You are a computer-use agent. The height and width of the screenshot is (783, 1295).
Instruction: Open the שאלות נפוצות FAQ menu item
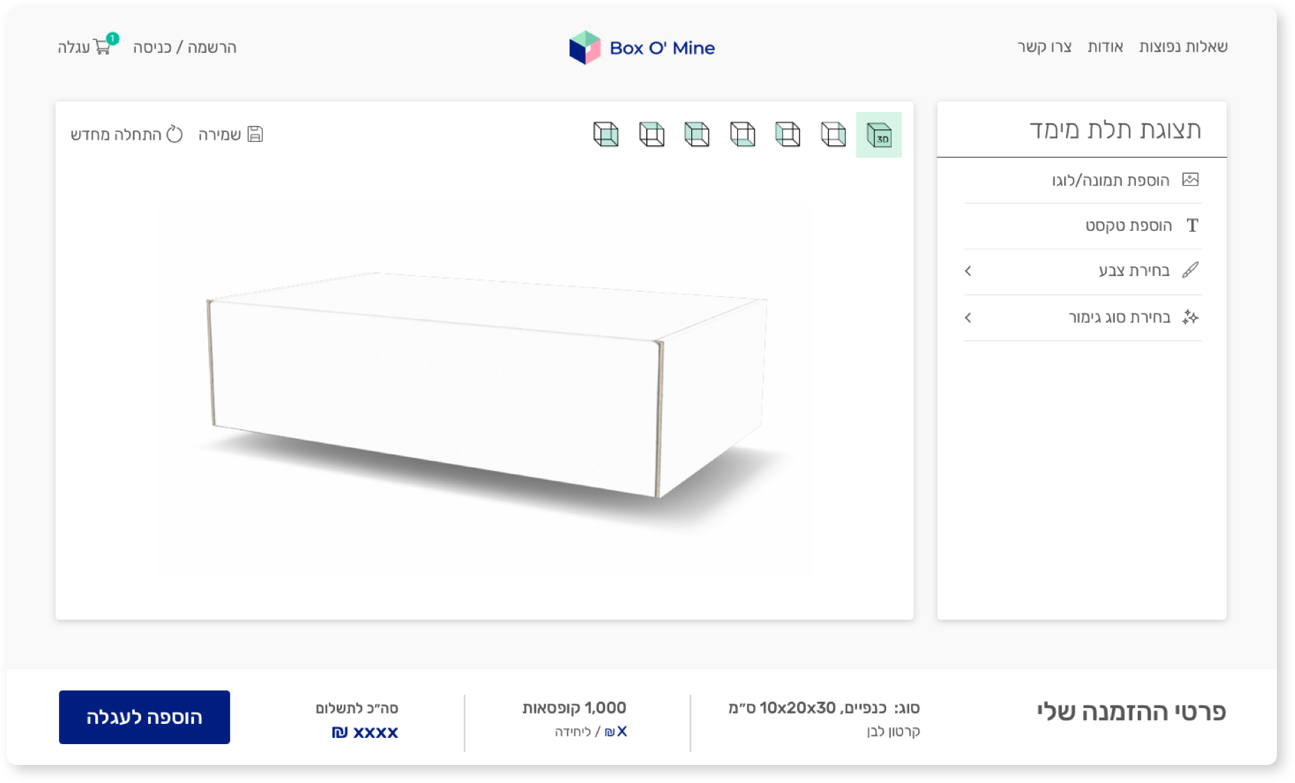1183,47
